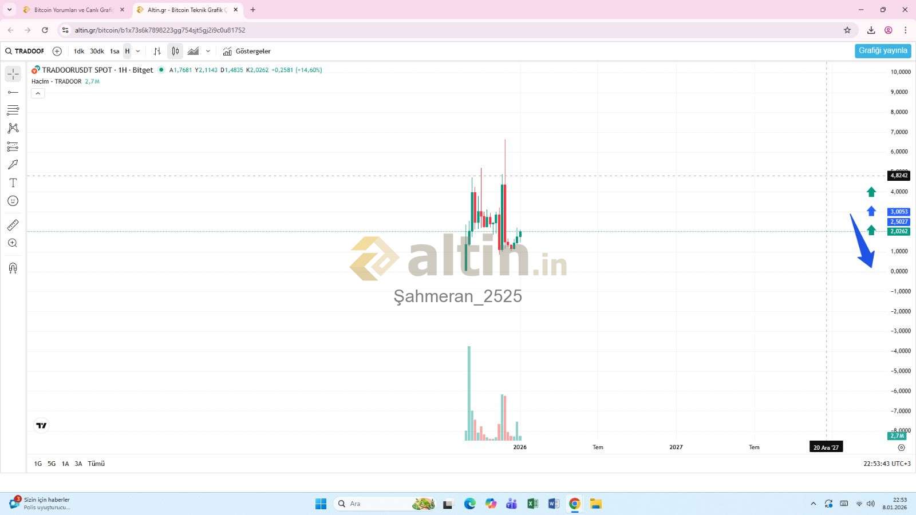Image resolution: width=916 pixels, height=515 pixels.
Task: Open the emoji icons tool
Action: 13,201
